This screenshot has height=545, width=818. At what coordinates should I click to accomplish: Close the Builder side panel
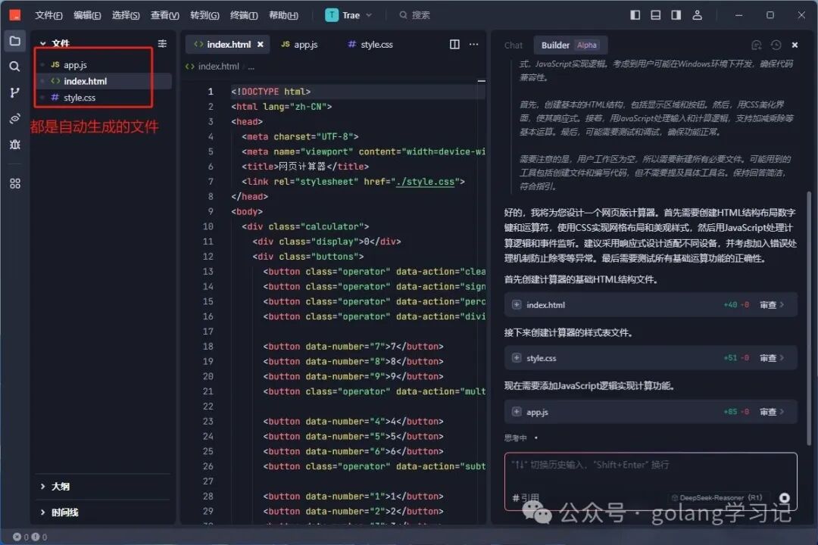pos(795,45)
